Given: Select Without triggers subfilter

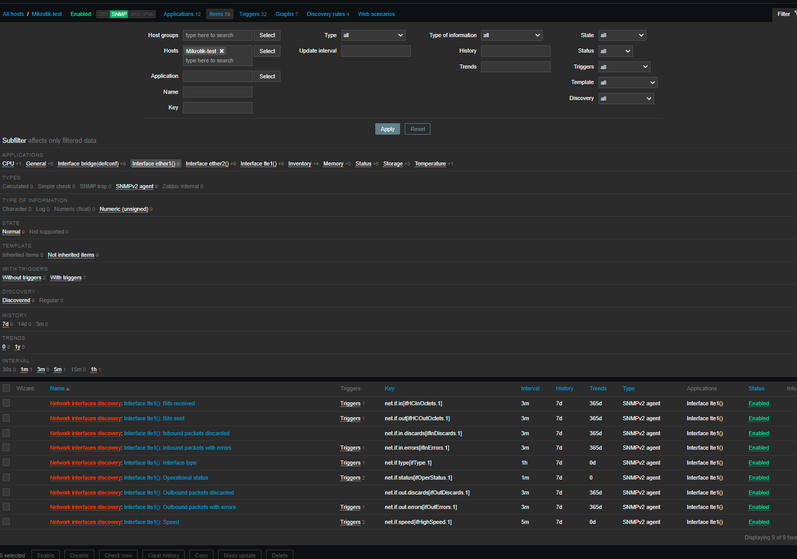Looking at the screenshot, I should (22, 277).
